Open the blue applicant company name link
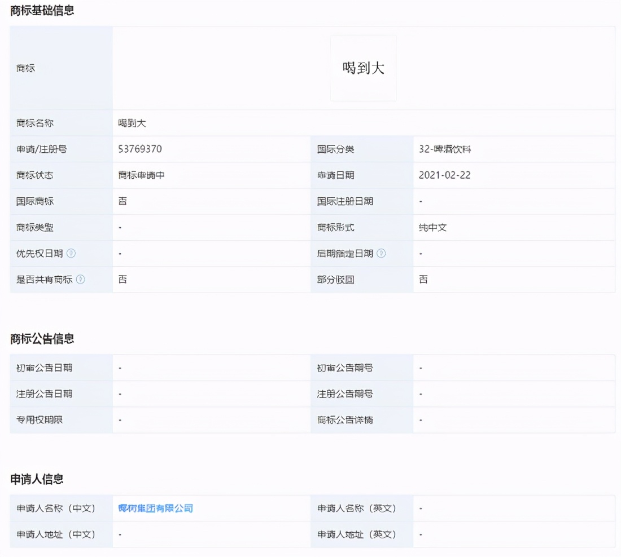Image resolution: width=621 pixels, height=557 pixels. (155, 509)
